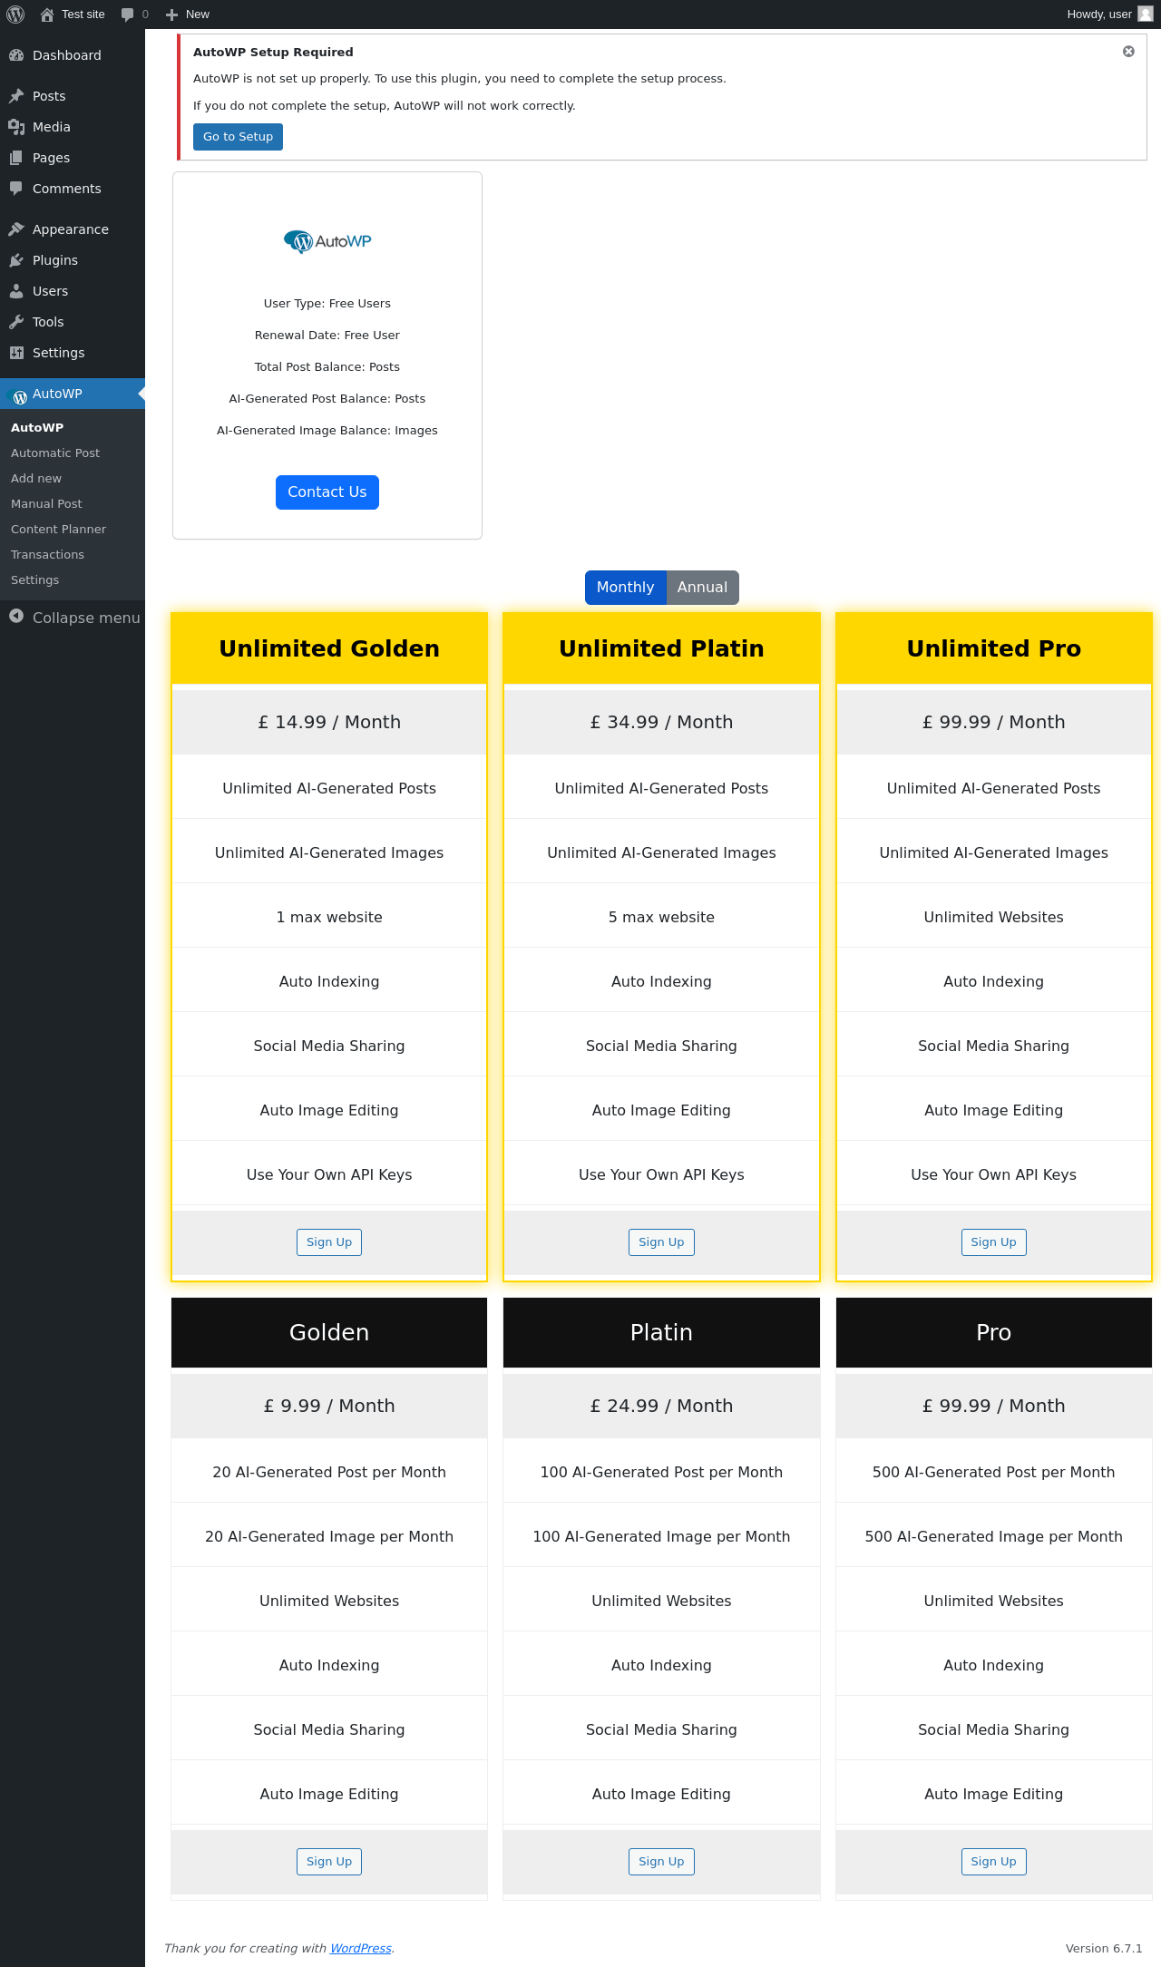
Task: Switch pricing to Annual billing
Action: [x=703, y=588]
